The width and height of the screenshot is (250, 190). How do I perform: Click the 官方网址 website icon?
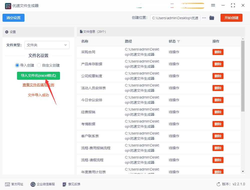(x=7, y=184)
